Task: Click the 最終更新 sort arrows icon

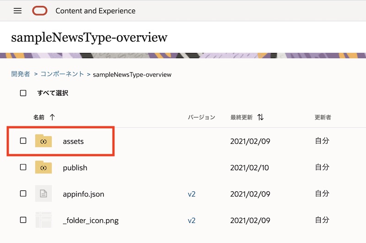Action: click(260, 117)
